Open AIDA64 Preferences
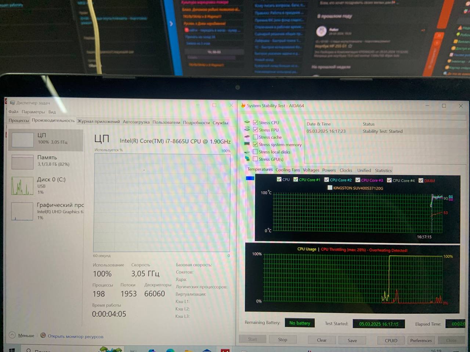This screenshot has width=470, height=352. 421,340
